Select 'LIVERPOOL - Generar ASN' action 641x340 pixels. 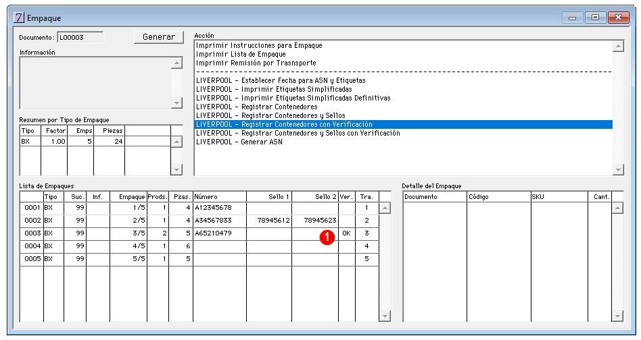point(403,142)
